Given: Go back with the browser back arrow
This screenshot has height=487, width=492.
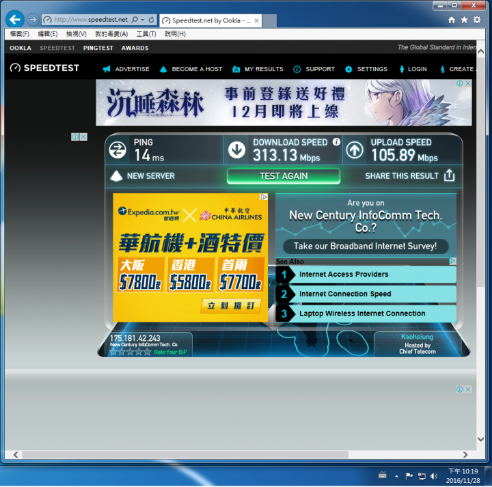Looking at the screenshot, I should (15, 19).
